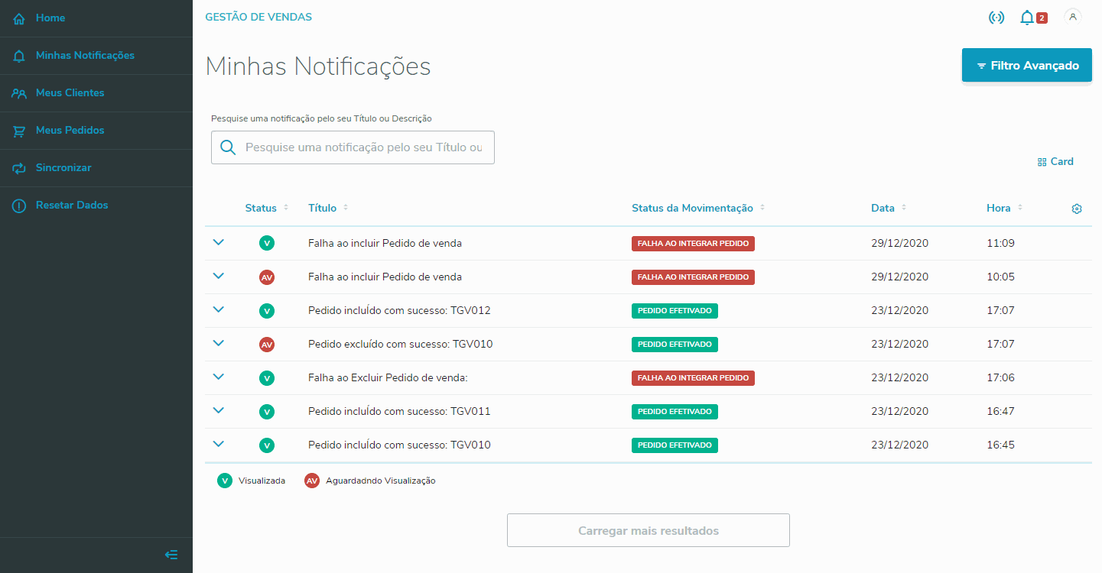The image size is (1102, 573).
Task: Focus the notification search field
Action: point(364,147)
